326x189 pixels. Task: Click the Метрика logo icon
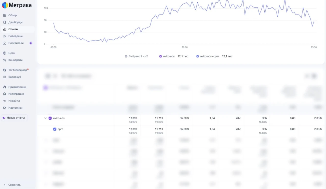(5, 5)
